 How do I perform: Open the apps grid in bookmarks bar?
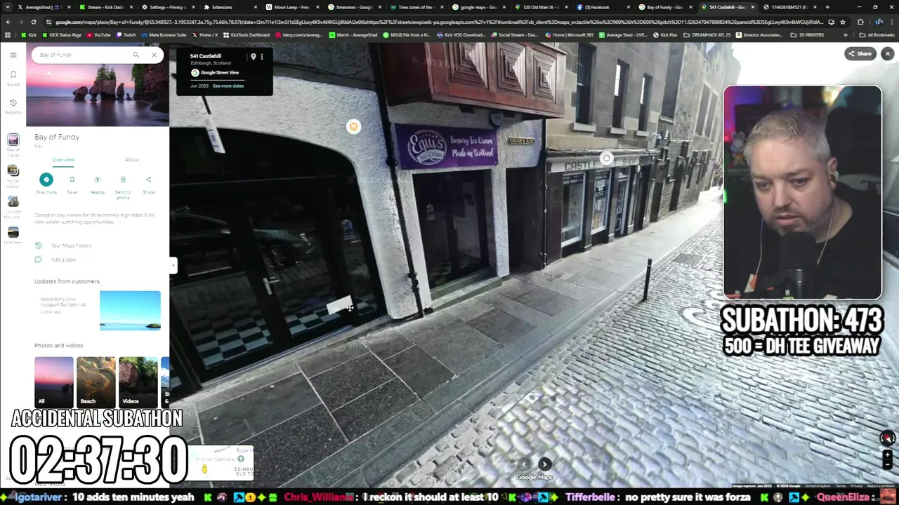[x=8, y=34]
